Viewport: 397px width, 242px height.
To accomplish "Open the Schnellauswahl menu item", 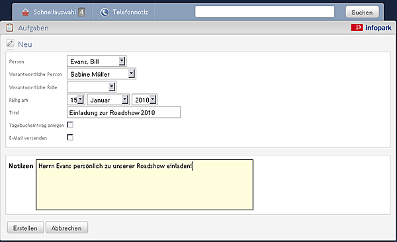I will click(x=53, y=12).
